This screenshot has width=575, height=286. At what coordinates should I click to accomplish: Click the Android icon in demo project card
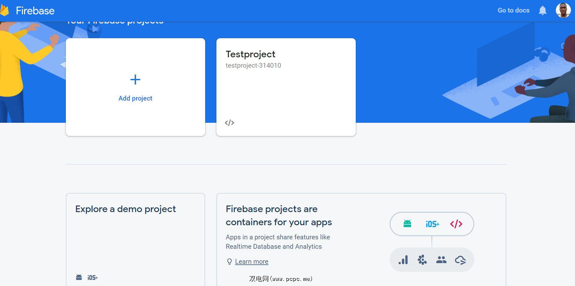click(79, 277)
